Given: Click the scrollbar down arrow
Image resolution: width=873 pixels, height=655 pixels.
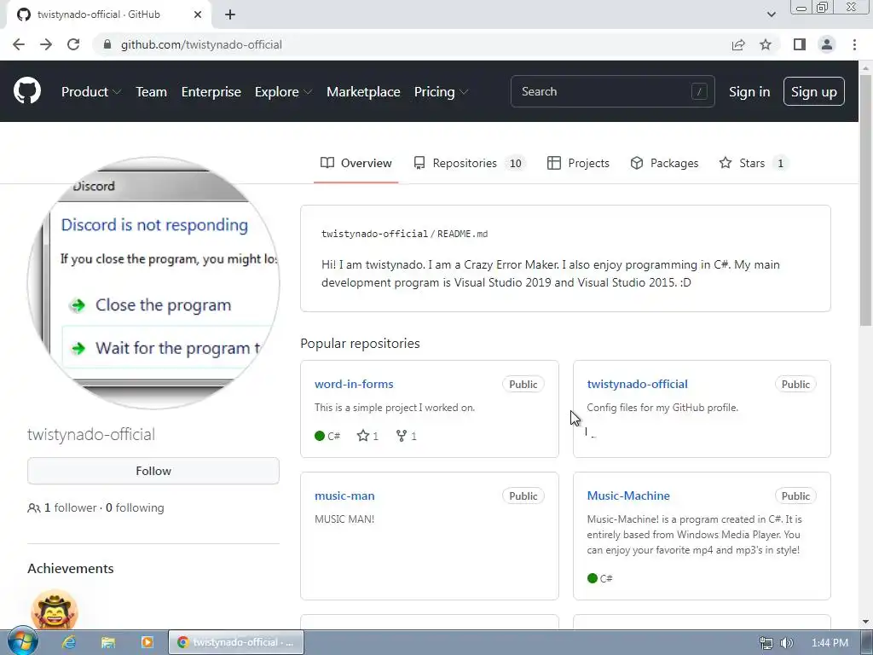Looking at the screenshot, I should tap(866, 622).
